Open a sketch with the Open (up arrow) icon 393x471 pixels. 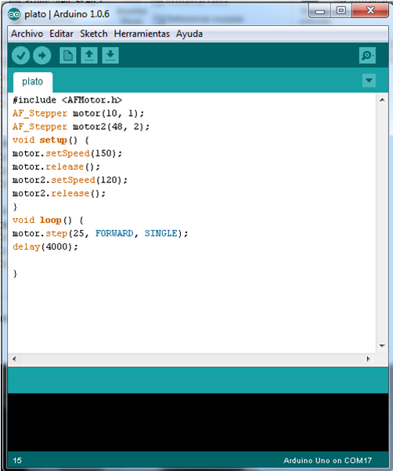[89, 56]
